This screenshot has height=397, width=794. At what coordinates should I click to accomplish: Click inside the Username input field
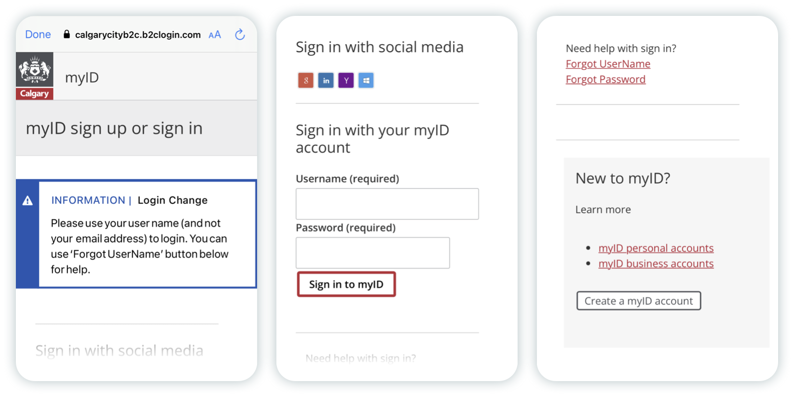point(387,203)
